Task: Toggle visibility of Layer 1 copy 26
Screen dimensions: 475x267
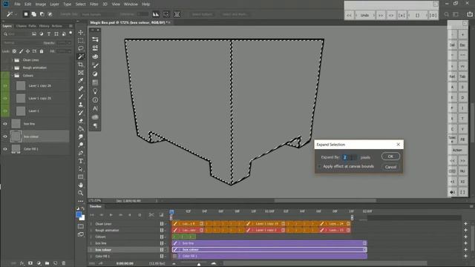Action: tap(5, 86)
